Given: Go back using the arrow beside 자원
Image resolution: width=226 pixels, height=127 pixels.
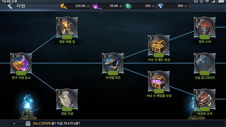Looking at the screenshot, I should pyautogui.click(x=10, y=6).
